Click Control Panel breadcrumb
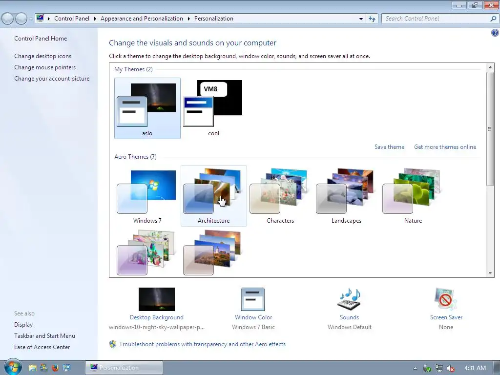This screenshot has width=500, height=375. (x=72, y=19)
